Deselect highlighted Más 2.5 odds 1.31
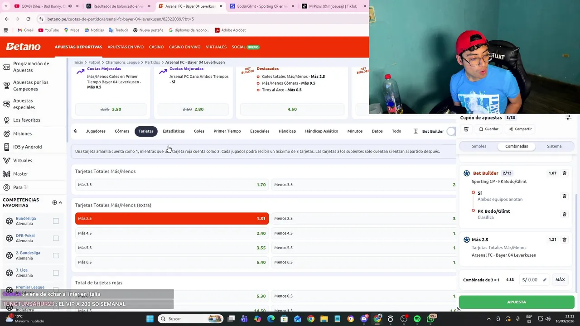The height and width of the screenshot is (326, 580). [x=172, y=219]
